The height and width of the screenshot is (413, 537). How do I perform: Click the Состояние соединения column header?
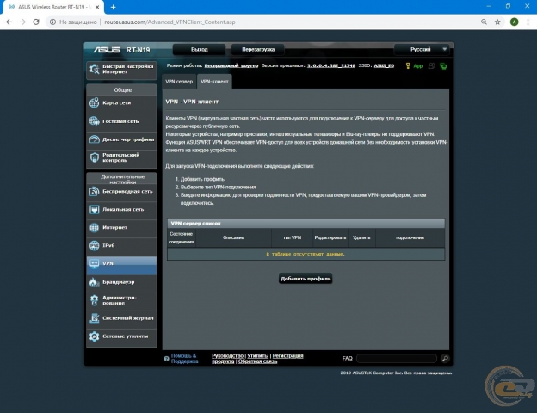point(182,237)
